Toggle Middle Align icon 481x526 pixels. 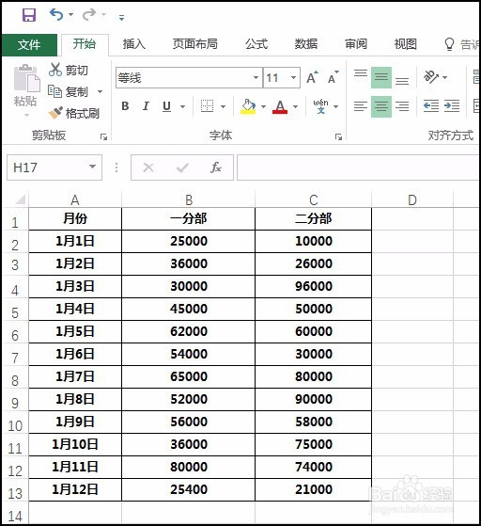(x=381, y=77)
